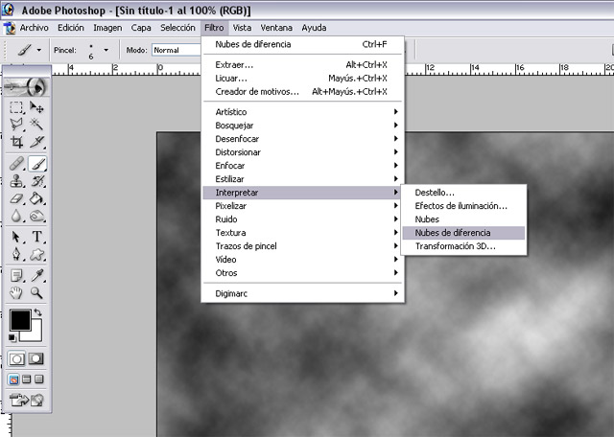Image resolution: width=614 pixels, height=437 pixels.
Task: Choose Nubes in the Interpretar submenu
Action: [x=463, y=219]
